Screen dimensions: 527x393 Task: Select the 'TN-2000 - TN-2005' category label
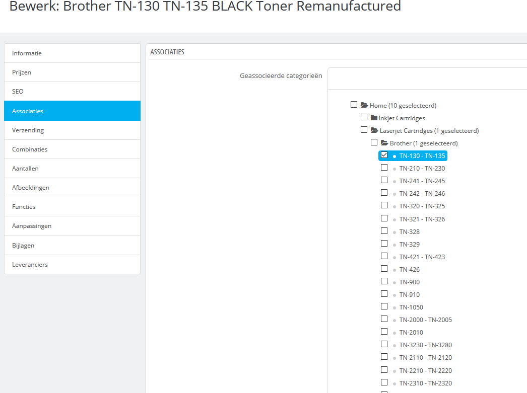(x=426, y=320)
